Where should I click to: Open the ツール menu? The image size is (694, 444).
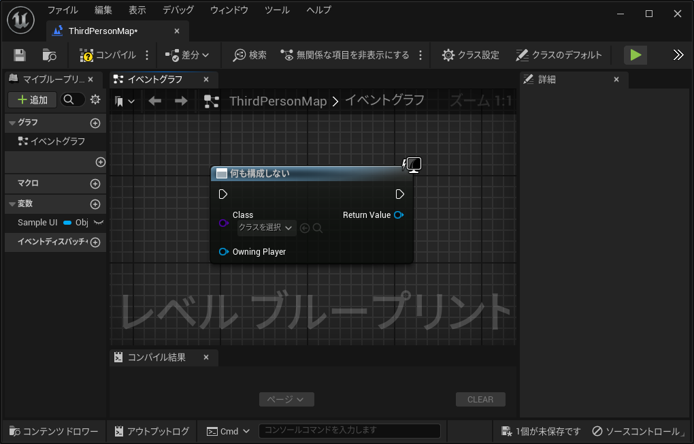[277, 10]
